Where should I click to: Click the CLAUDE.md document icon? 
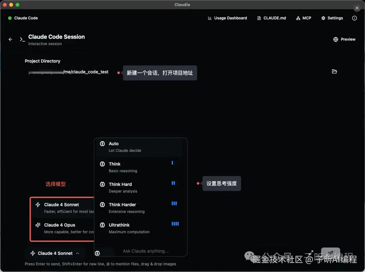[x=259, y=18]
